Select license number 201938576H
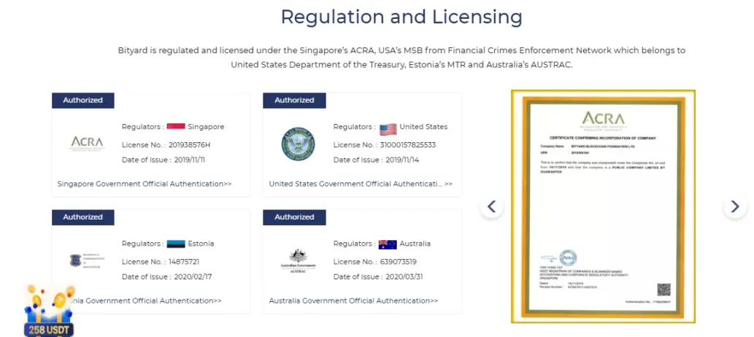 point(190,144)
